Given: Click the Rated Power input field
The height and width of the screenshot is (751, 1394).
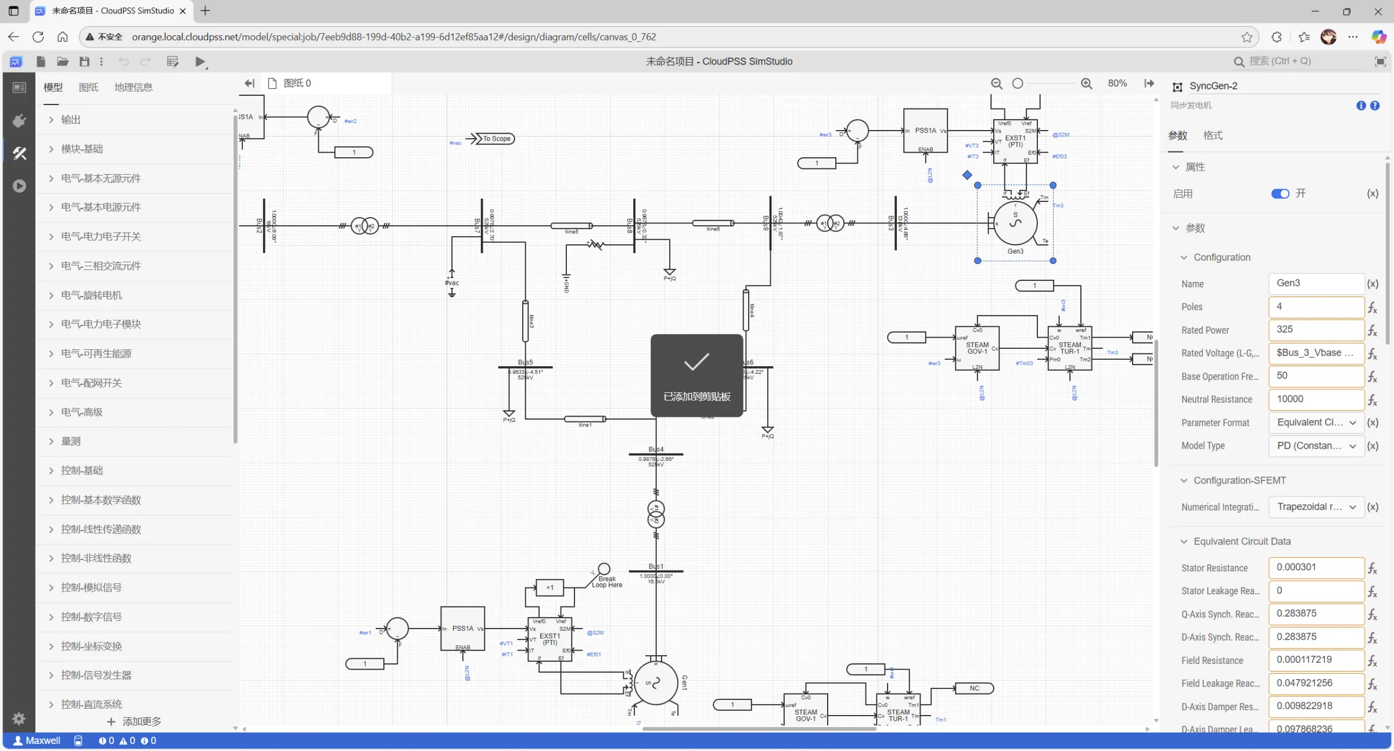Looking at the screenshot, I should [x=1316, y=330].
